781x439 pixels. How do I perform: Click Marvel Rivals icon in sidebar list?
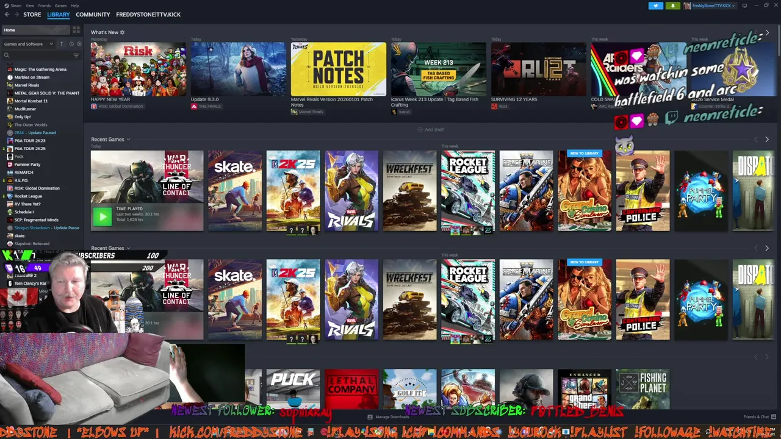pyautogui.click(x=10, y=85)
